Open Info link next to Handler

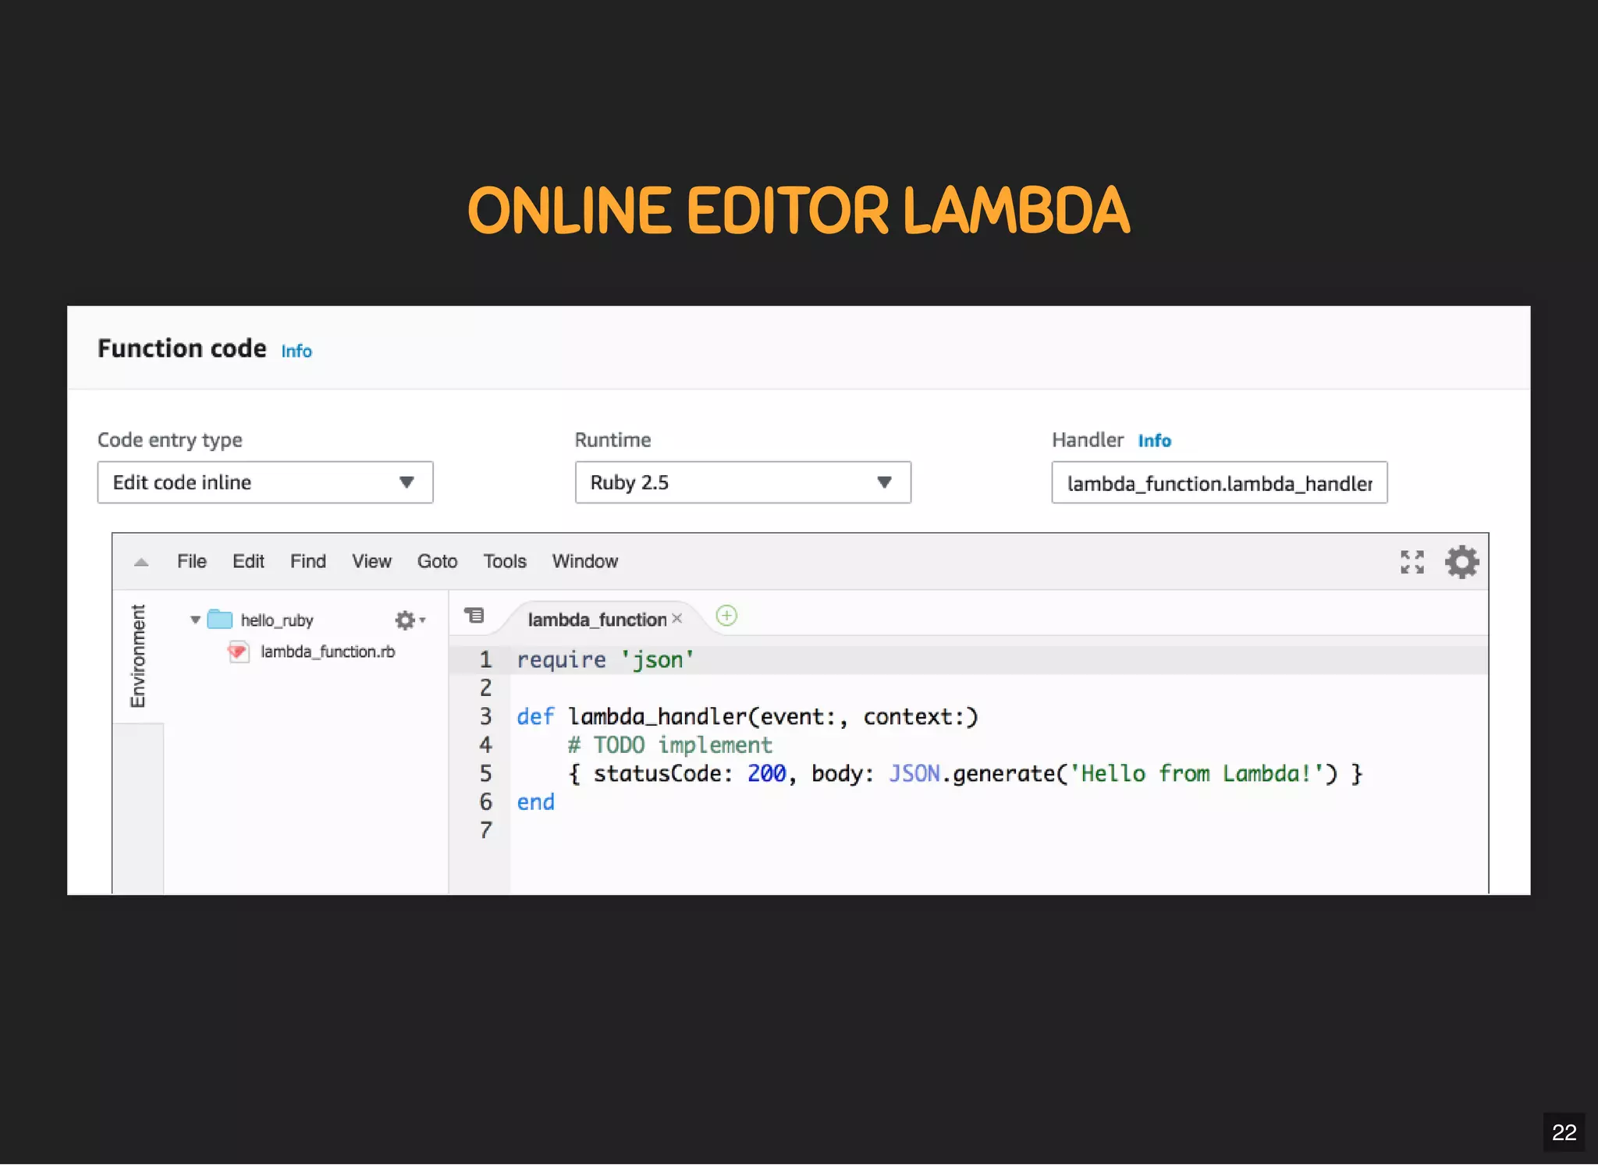(x=1154, y=441)
